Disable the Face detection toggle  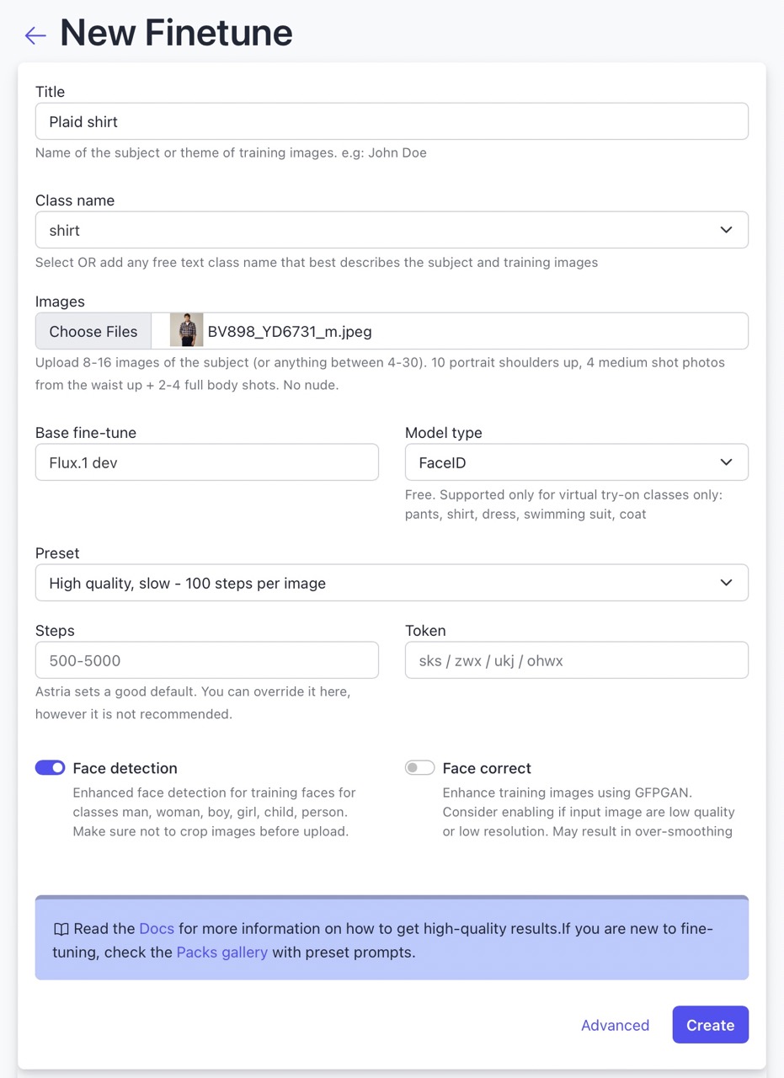pos(50,768)
